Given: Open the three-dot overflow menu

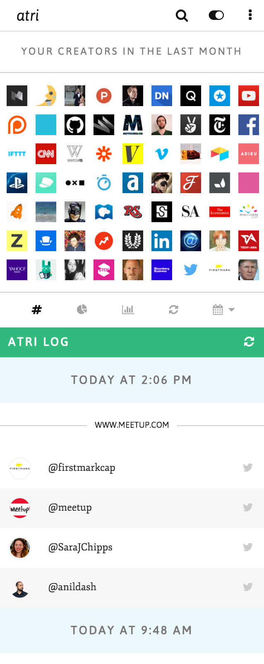Looking at the screenshot, I should tap(250, 15).
